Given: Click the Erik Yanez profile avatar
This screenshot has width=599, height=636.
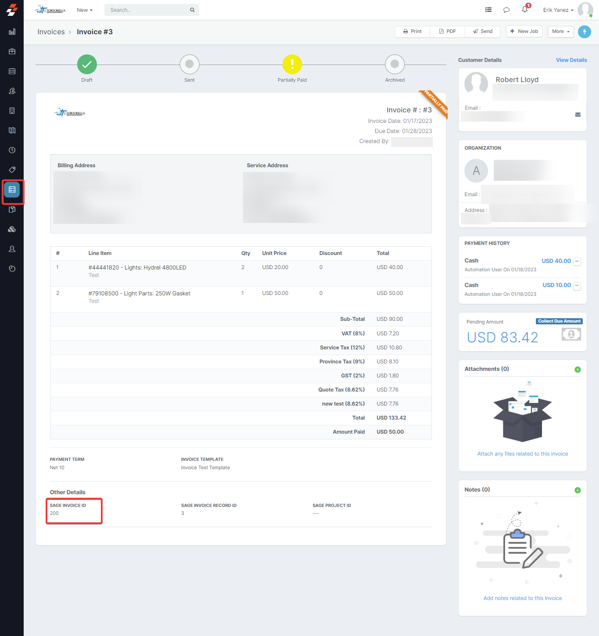Looking at the screenshot, I should [x=585, y=10].
